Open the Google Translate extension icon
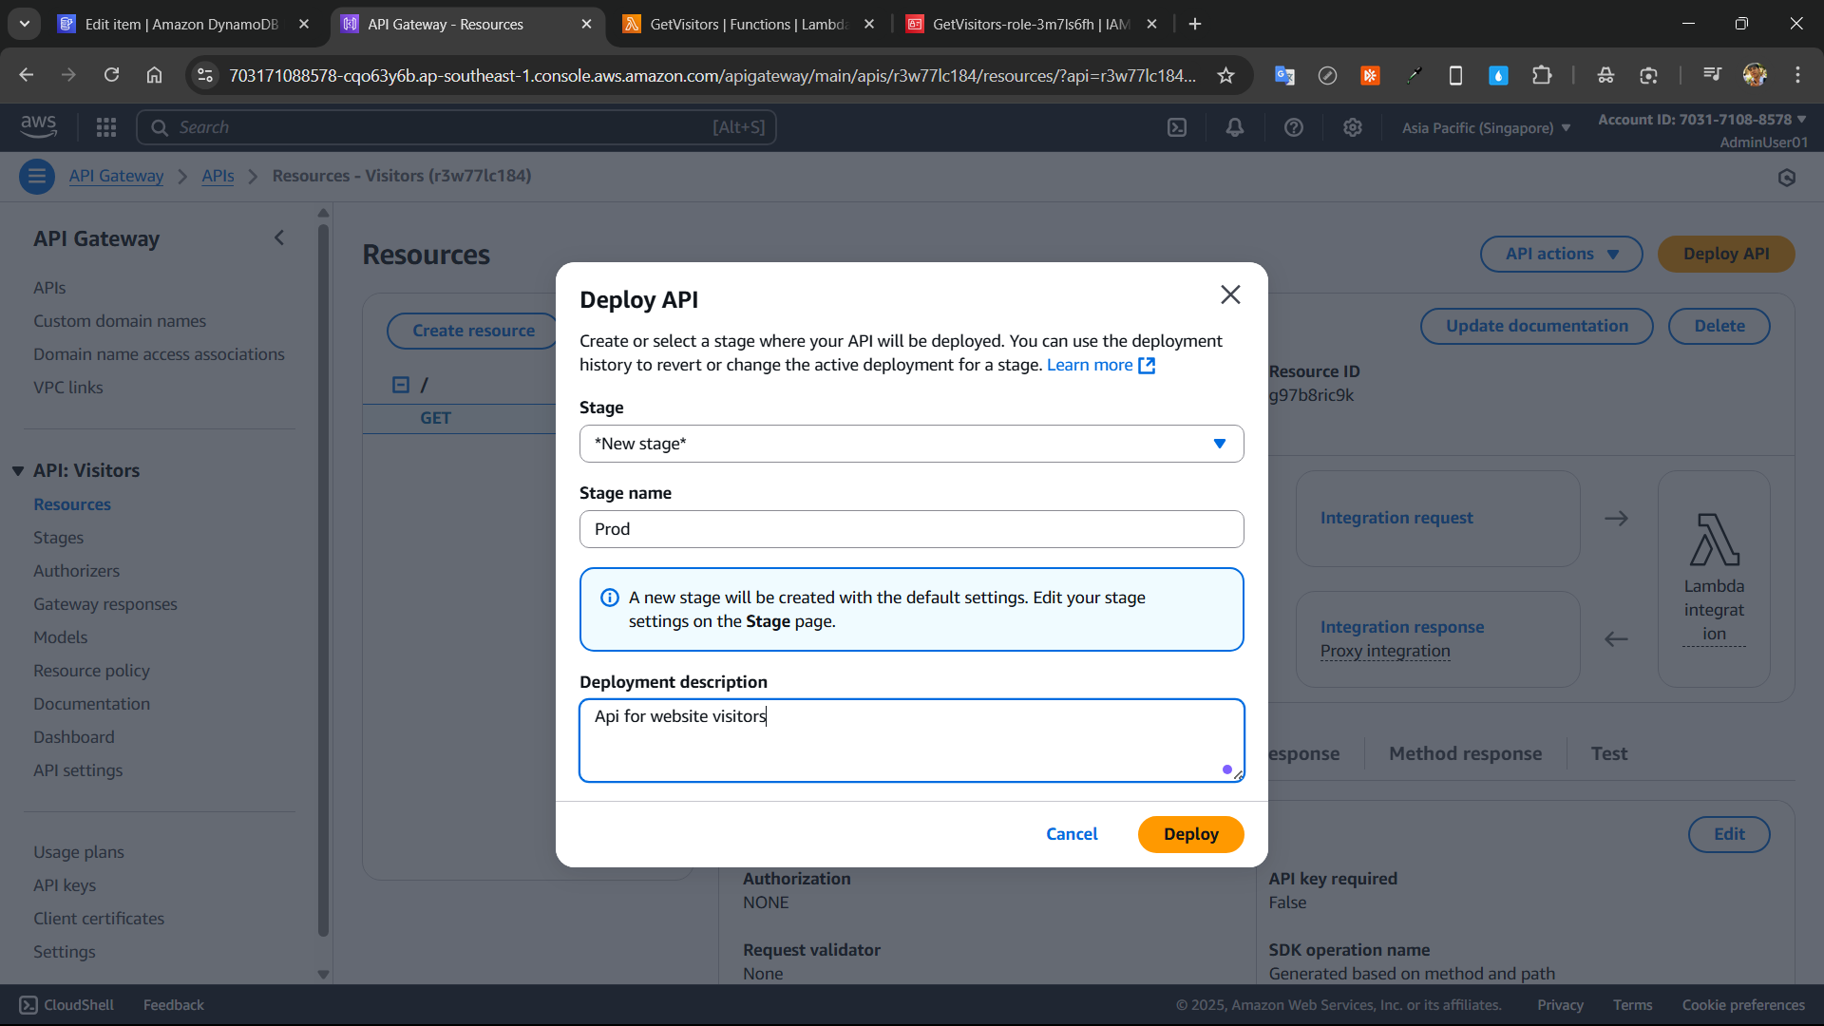This screenshot has height=1026, width=1824. tap(1284, 75)
